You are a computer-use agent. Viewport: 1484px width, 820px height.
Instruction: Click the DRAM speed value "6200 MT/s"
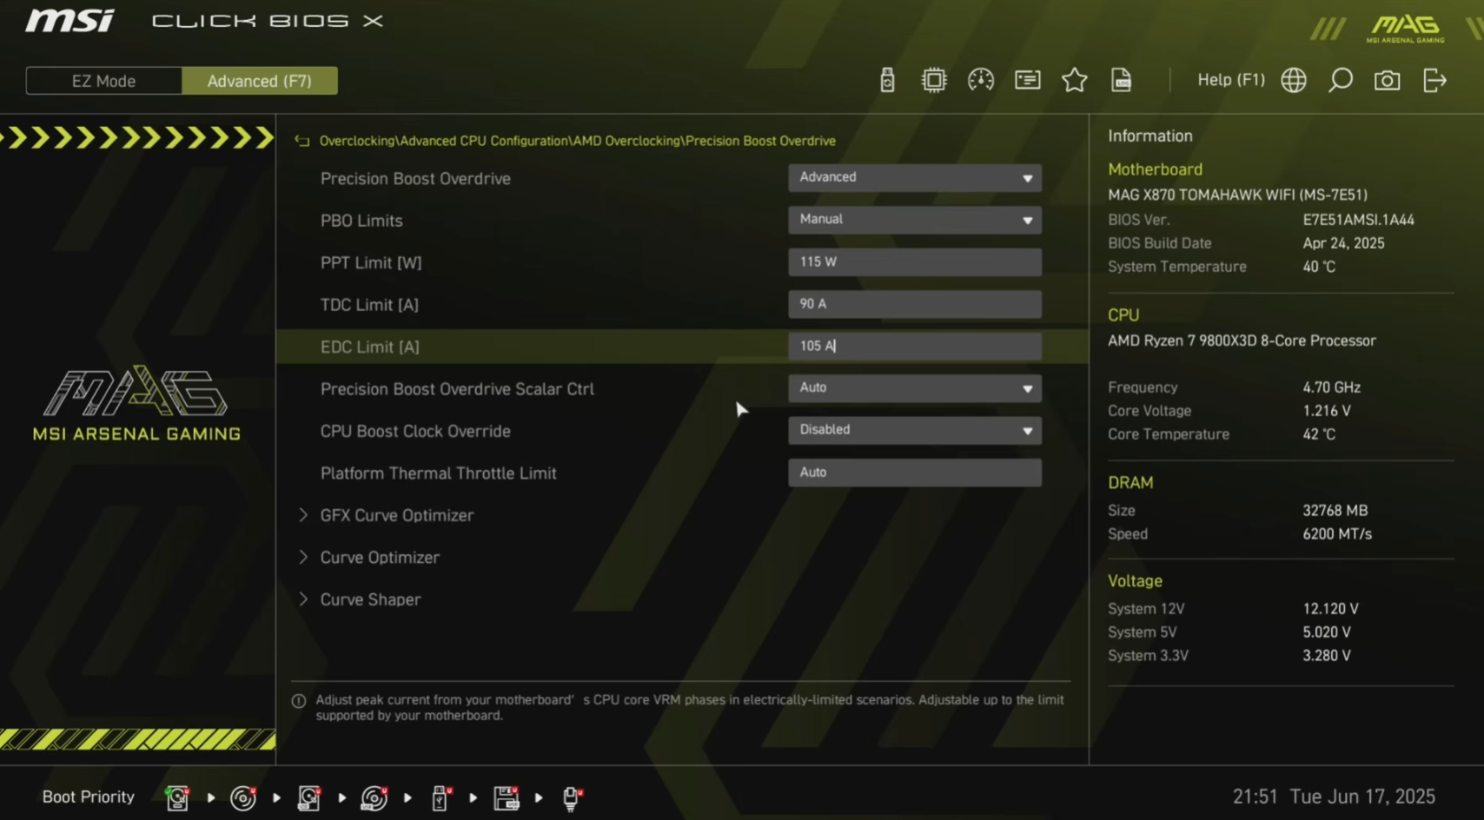pos(1337,534)
